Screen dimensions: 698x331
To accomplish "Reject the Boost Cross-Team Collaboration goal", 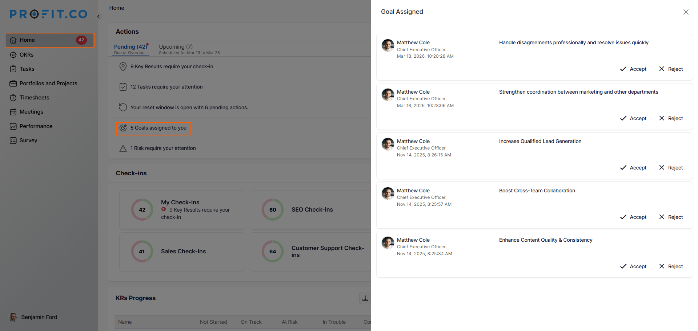I will pos(671,217).
